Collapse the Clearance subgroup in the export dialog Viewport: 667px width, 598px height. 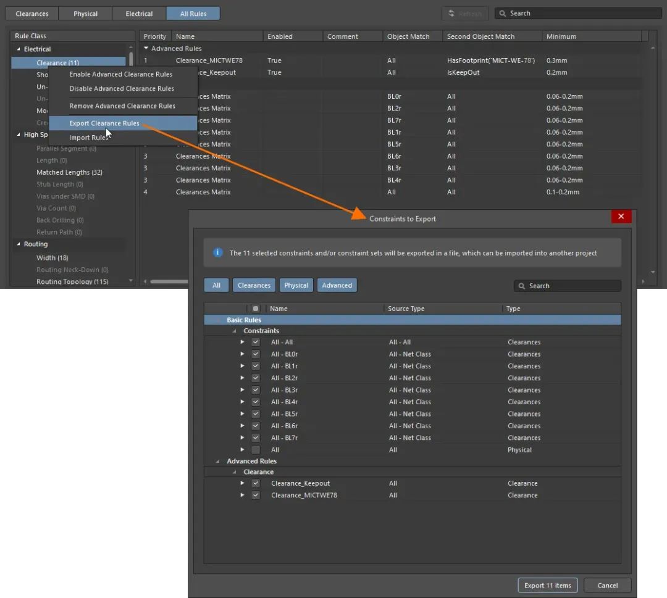[x=235, y=472]
